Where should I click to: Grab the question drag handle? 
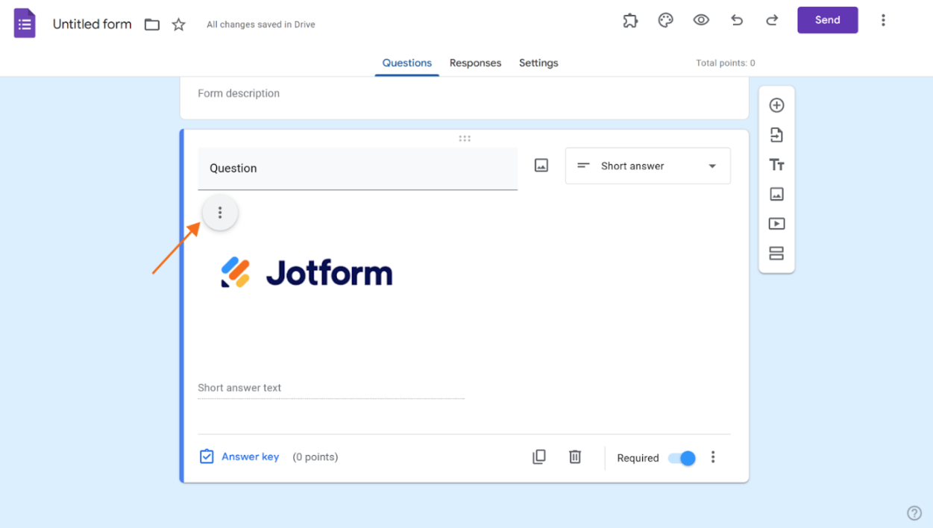coord(465,139)
